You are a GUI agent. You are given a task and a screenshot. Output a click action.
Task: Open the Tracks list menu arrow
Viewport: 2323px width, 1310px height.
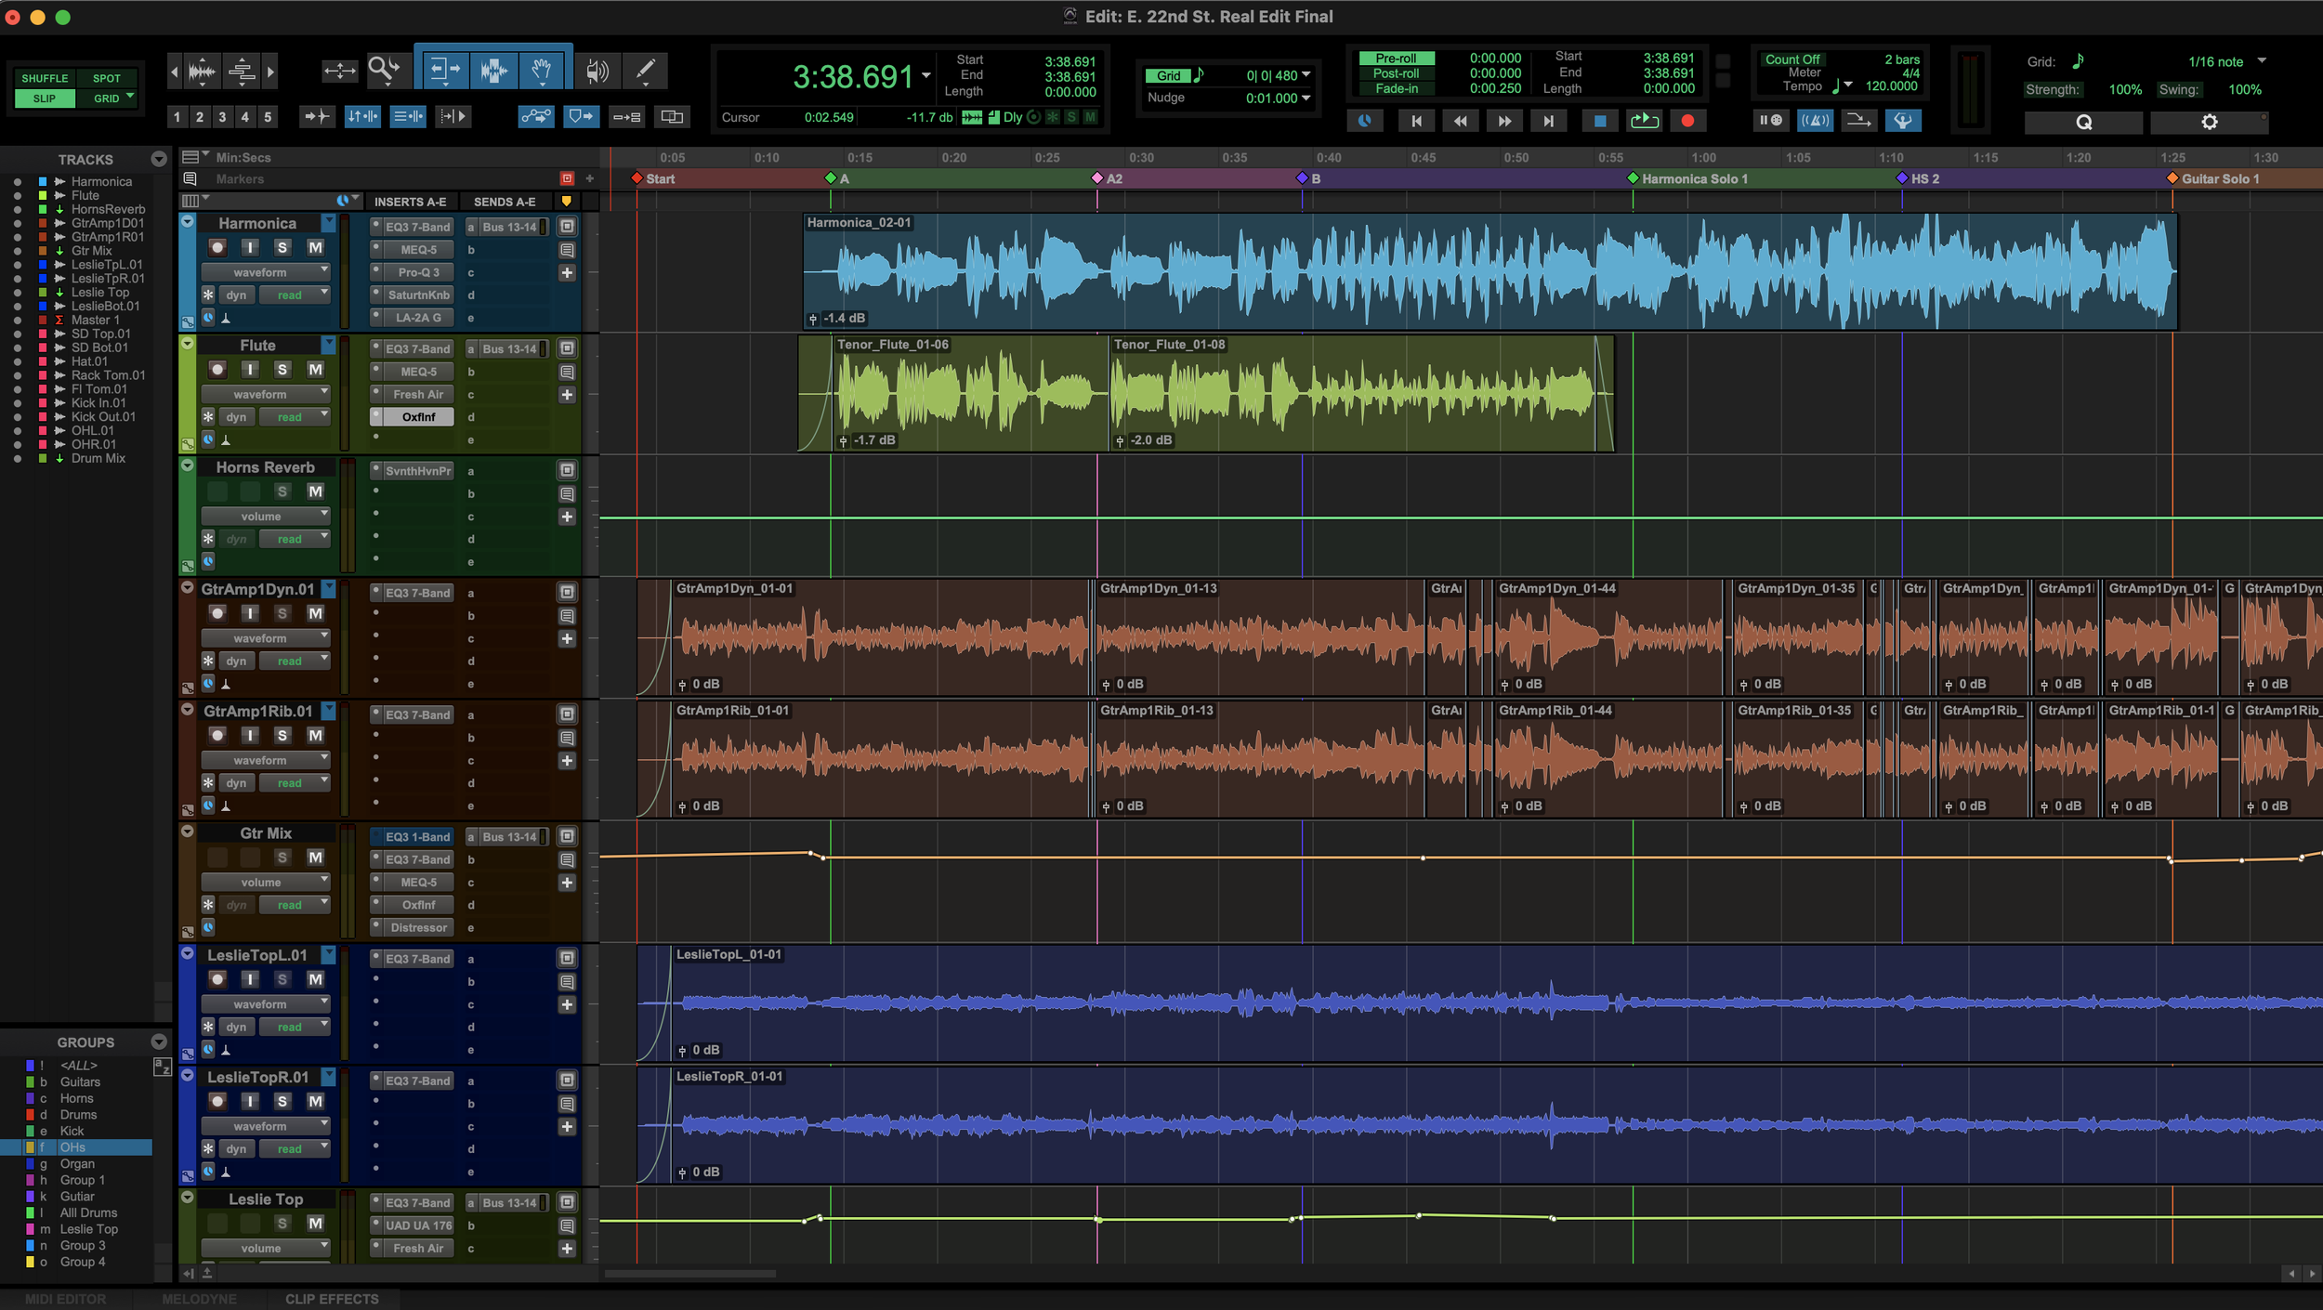click(x=159, y=159)
